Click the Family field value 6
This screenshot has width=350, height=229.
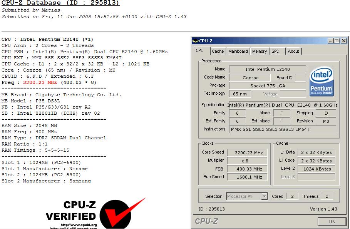tap(237, 113)
